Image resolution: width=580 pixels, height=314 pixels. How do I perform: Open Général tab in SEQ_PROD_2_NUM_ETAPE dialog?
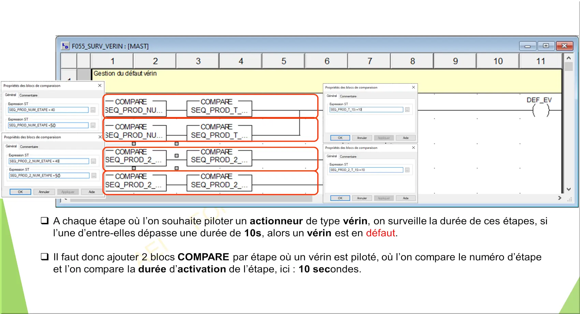point(11,146)
